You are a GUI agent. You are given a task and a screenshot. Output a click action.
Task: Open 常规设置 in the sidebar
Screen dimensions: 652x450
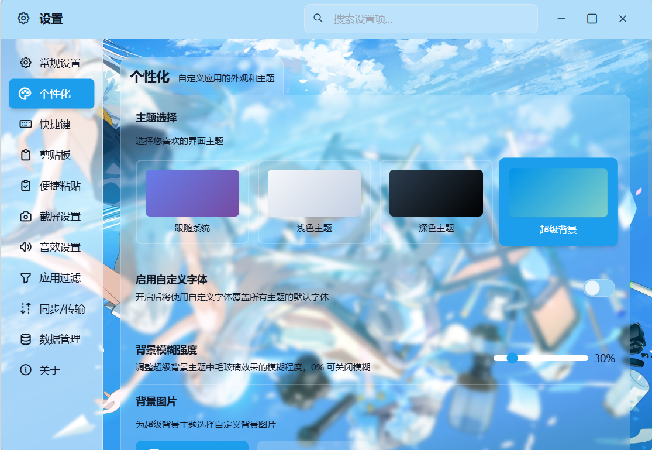pyautogui.click(x=51, y=63)
